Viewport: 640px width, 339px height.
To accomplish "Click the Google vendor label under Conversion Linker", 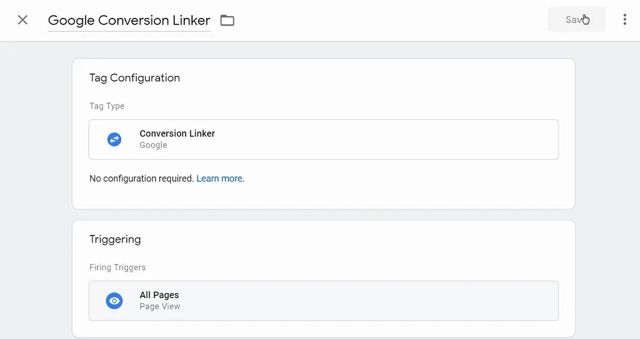I will [x=154, y=145].
